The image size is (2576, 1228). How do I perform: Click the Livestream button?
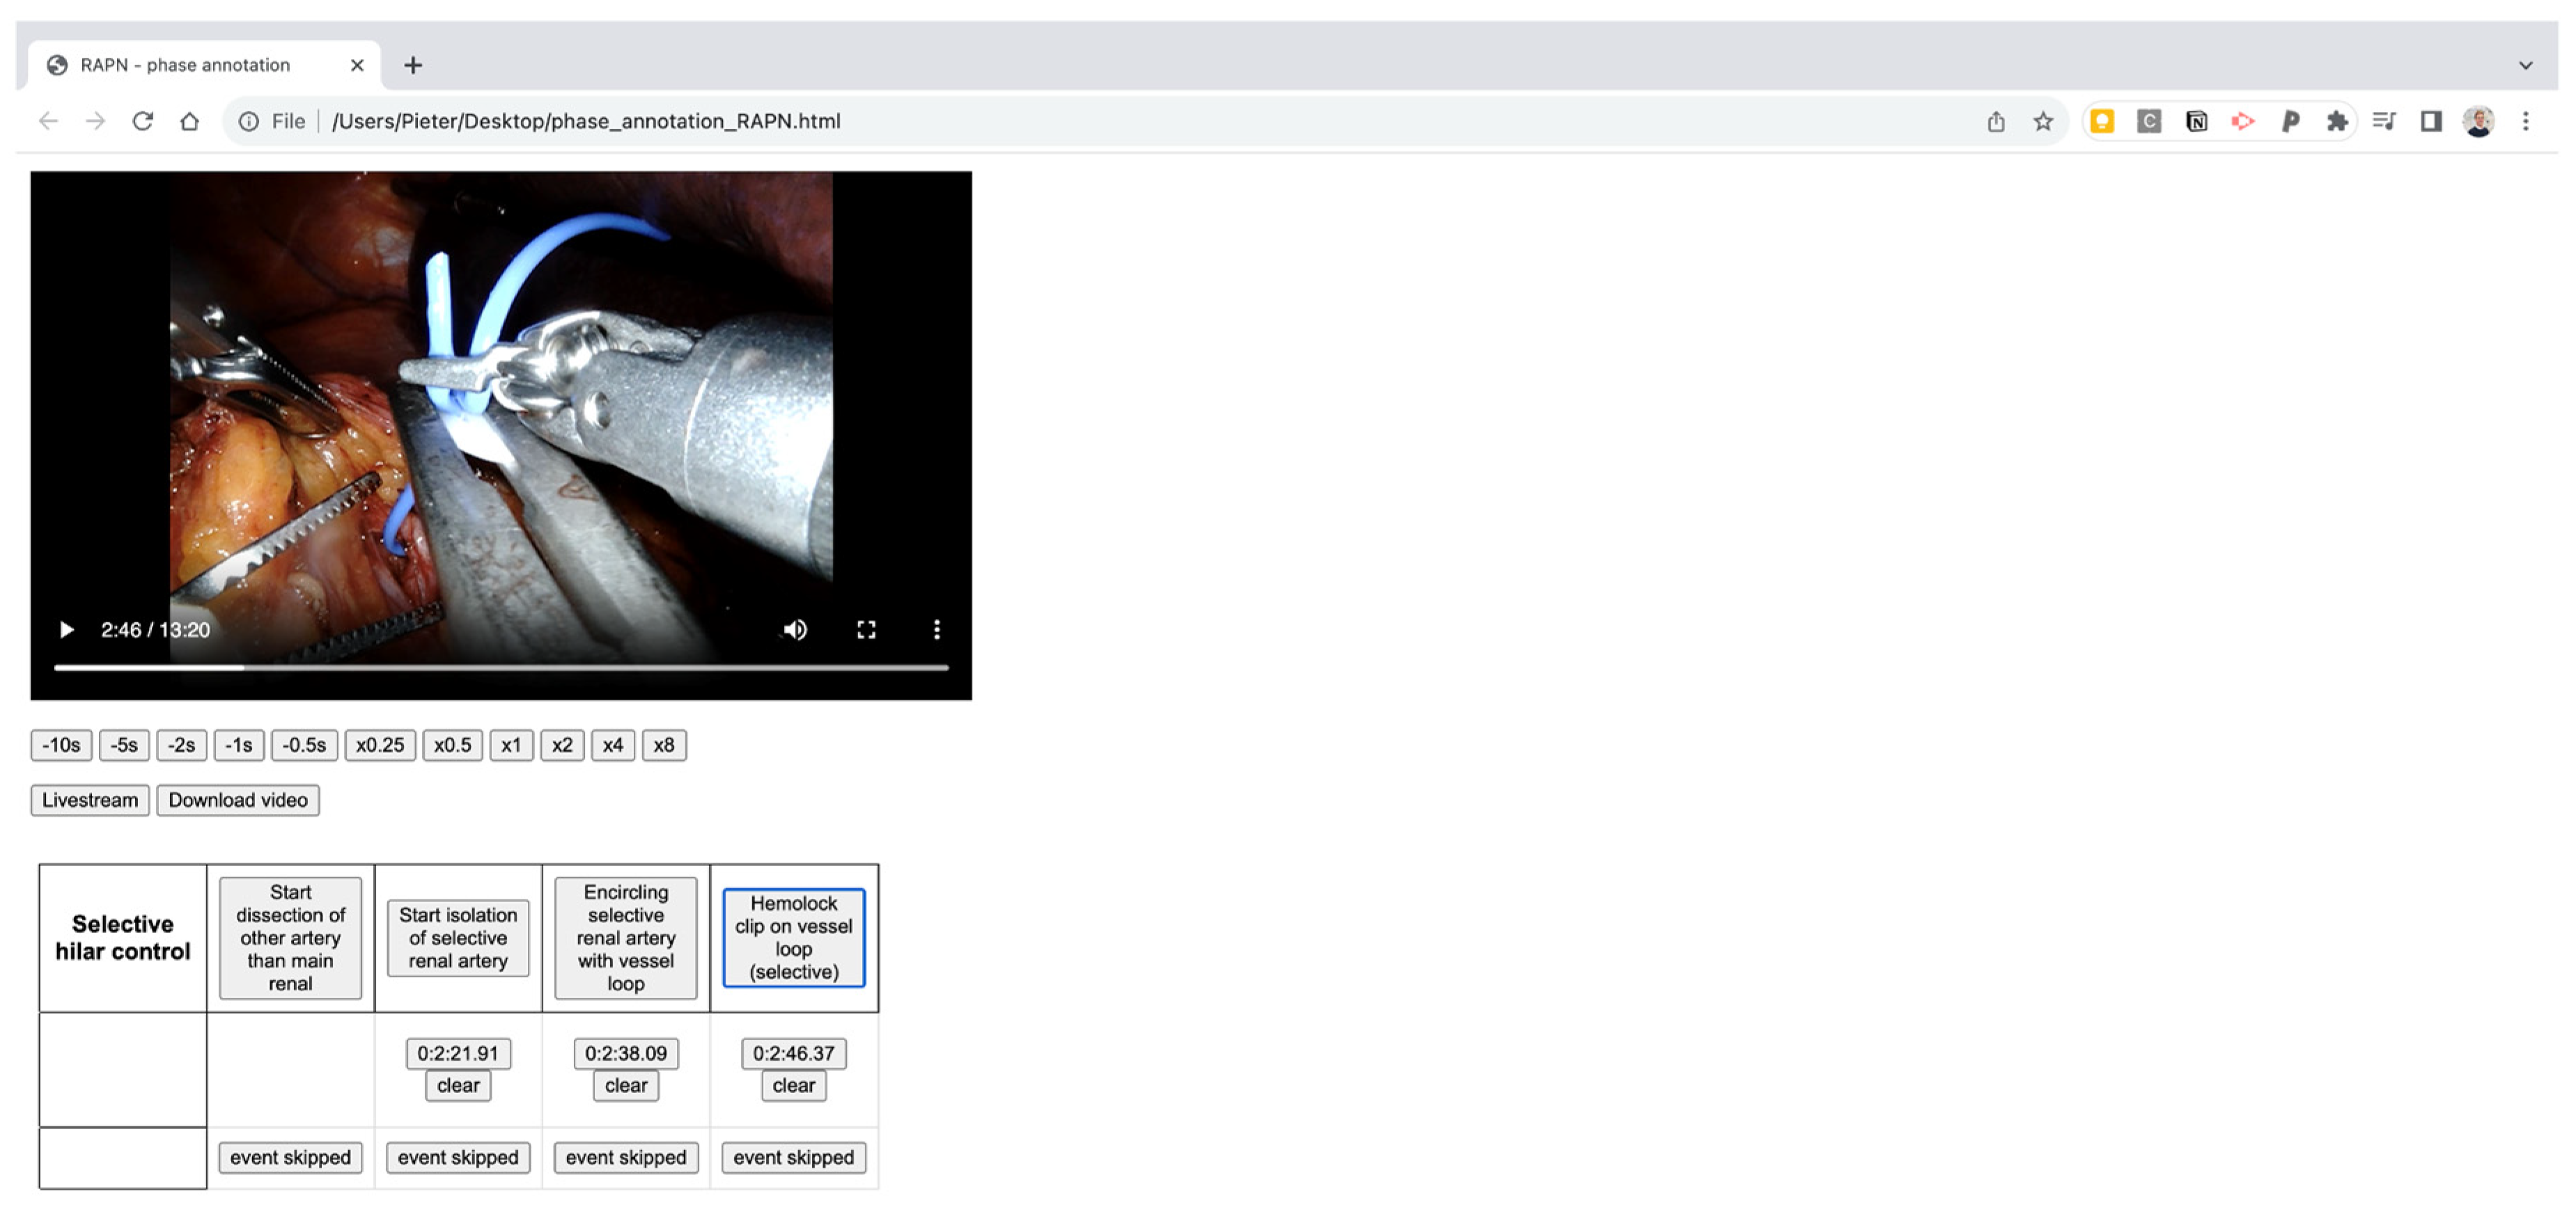pos(88,800)
